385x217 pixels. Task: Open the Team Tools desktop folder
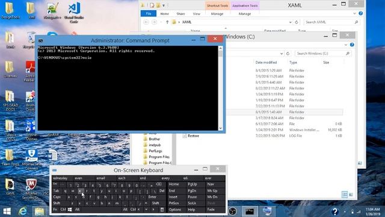[x=10, y=157]
